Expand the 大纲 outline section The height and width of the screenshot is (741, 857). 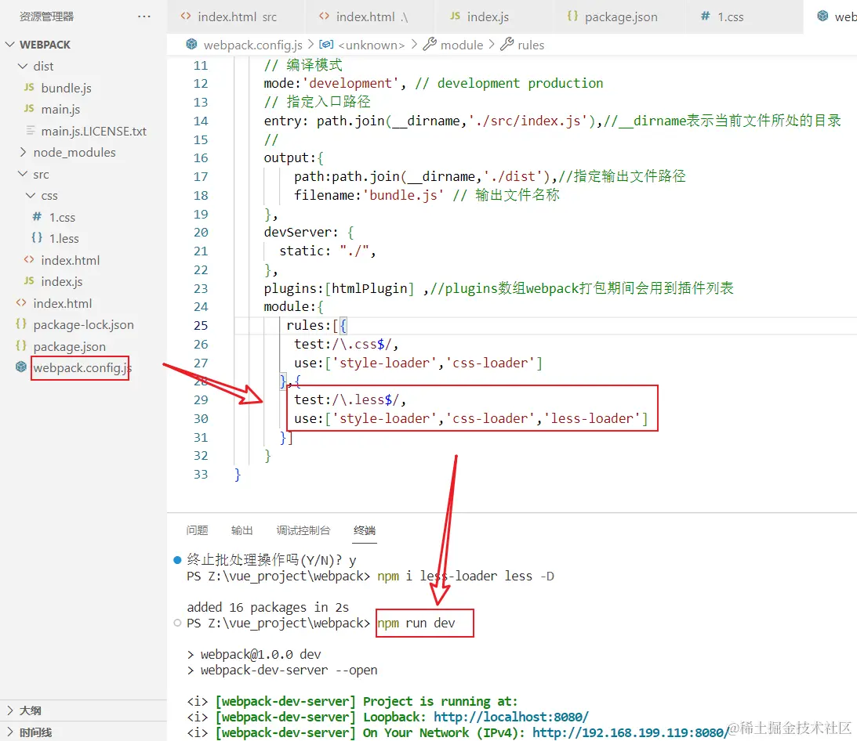tap(10, 710)
